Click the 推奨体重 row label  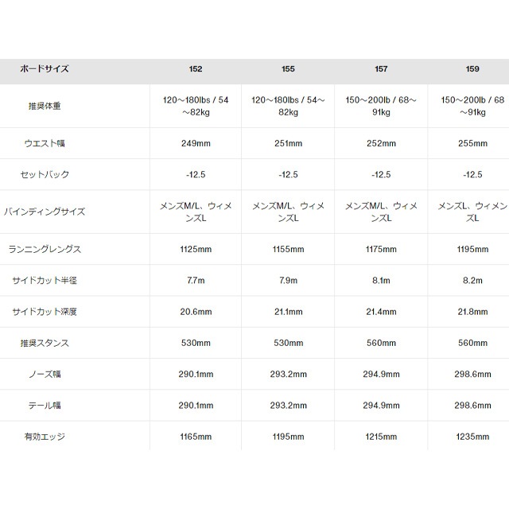[x=45, y=107]
